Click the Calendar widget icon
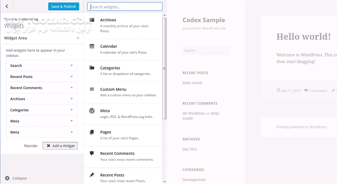 pyautogui.click(x=92, y=46)
